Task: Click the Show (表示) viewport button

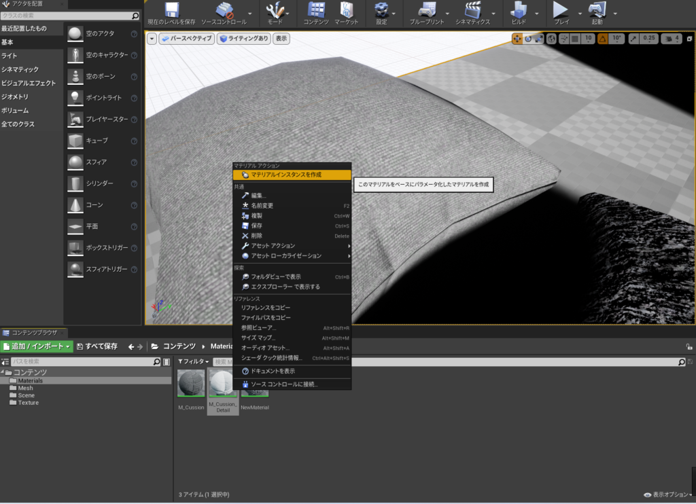Action: [281, 39]
